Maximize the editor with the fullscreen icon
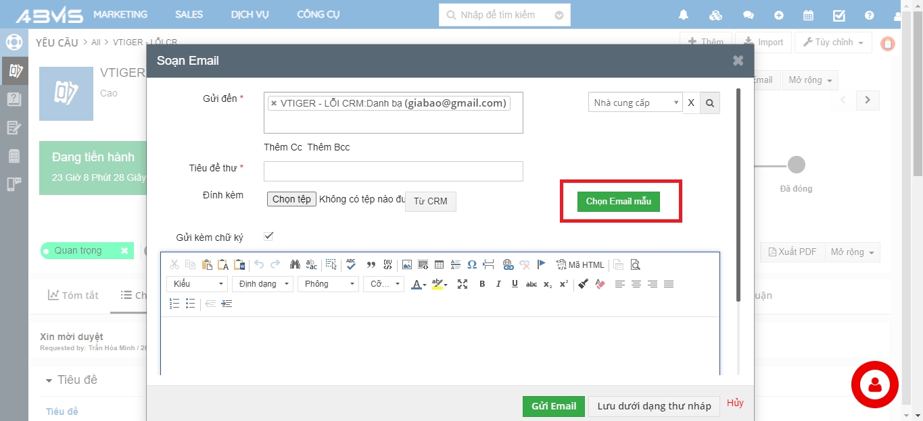The height and width of the screenshot is (421, 923). click(x=463, y=284)
